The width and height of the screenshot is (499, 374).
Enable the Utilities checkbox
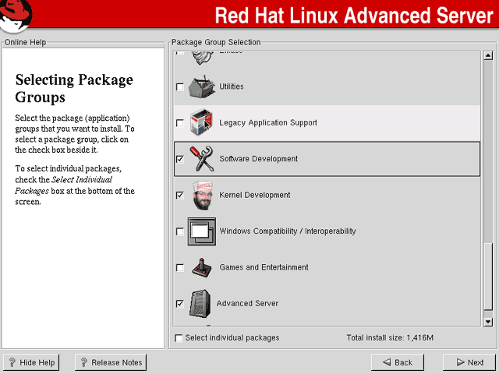(180, 86)
